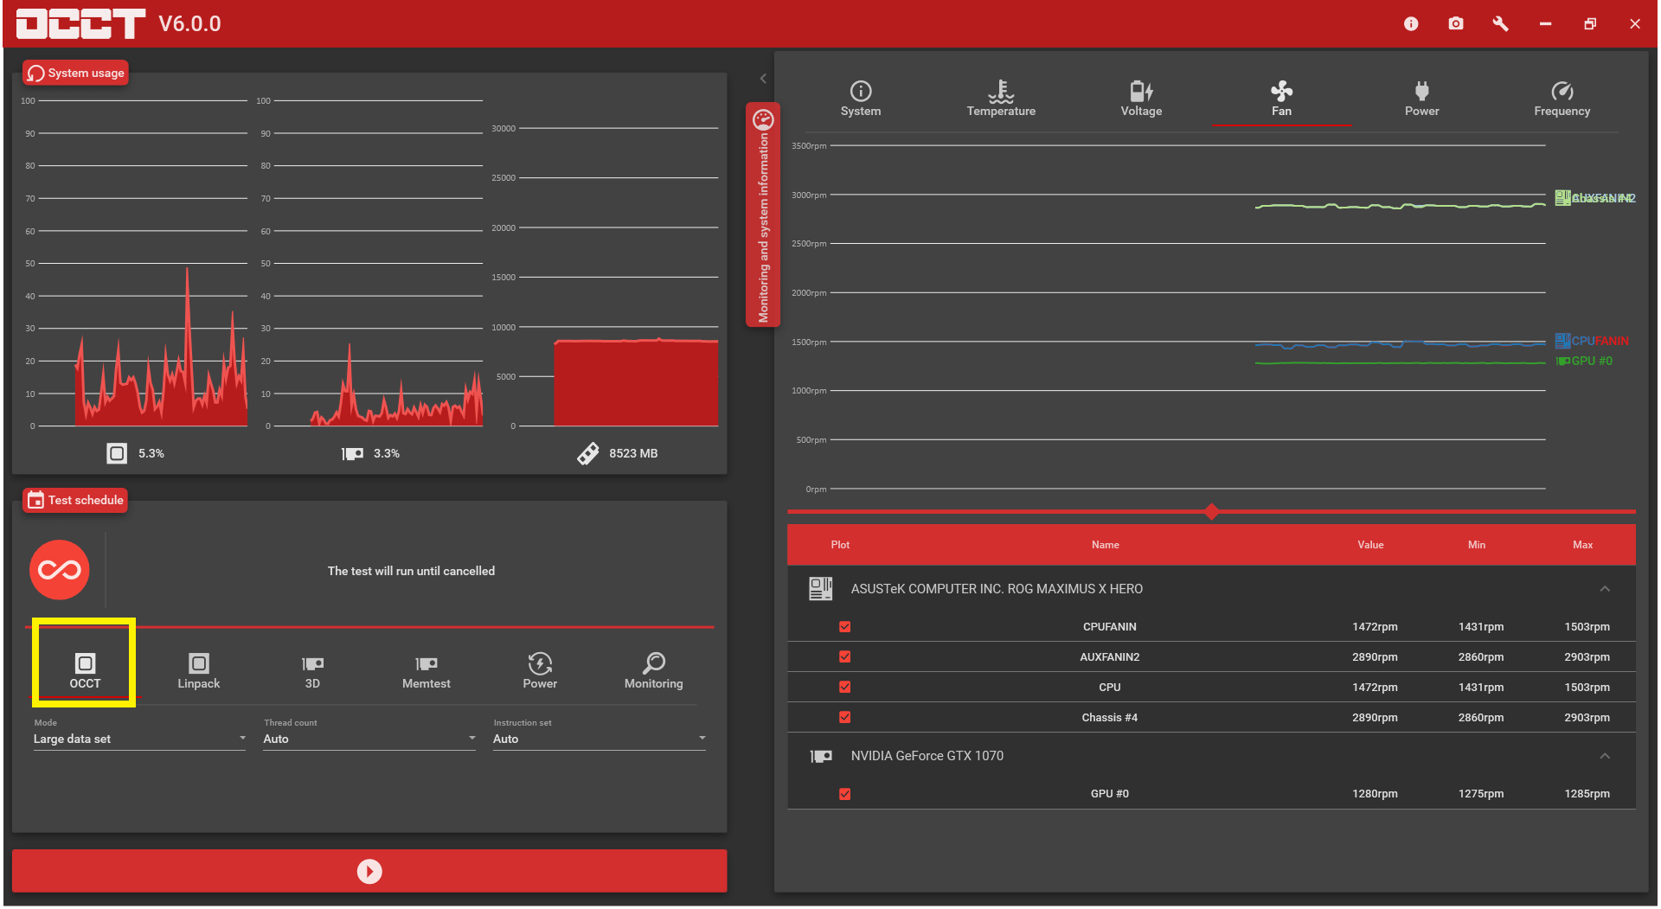
Task: Take a screenshot with the camera icon
Action: [1456, 24]
